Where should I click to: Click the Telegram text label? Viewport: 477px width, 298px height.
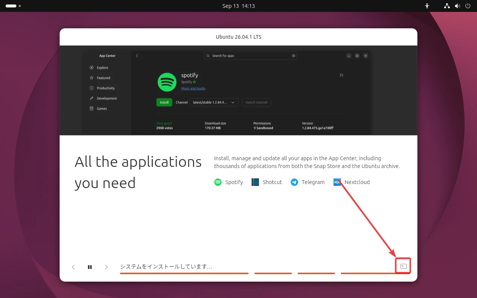pos(313,182)
